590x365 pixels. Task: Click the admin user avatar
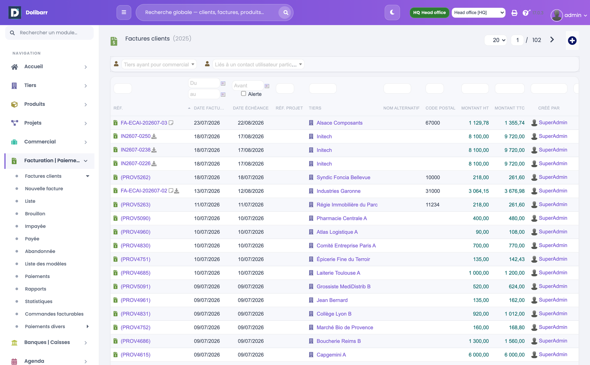point(556,15)
